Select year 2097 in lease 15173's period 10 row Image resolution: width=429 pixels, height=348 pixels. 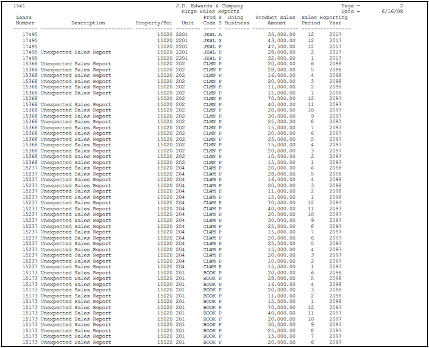coord(335,319)
